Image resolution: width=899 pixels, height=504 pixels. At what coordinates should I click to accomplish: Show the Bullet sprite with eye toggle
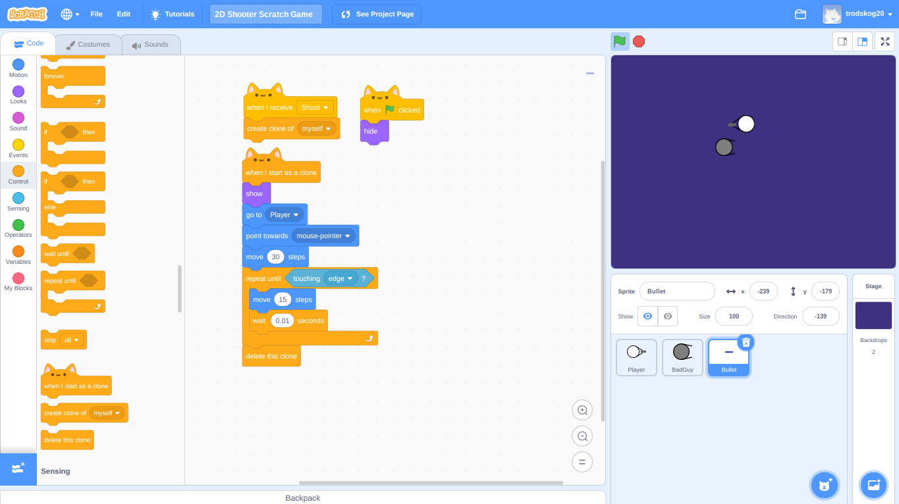[647, 316]
